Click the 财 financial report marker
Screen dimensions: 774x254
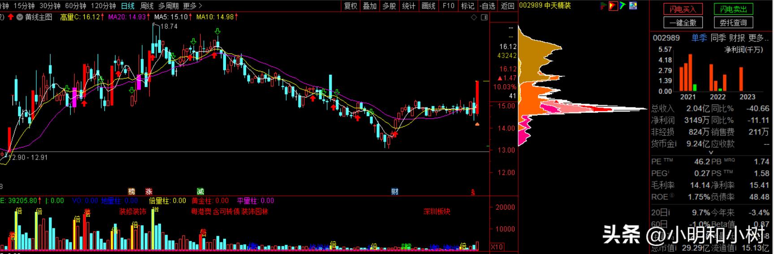point(395,192)
